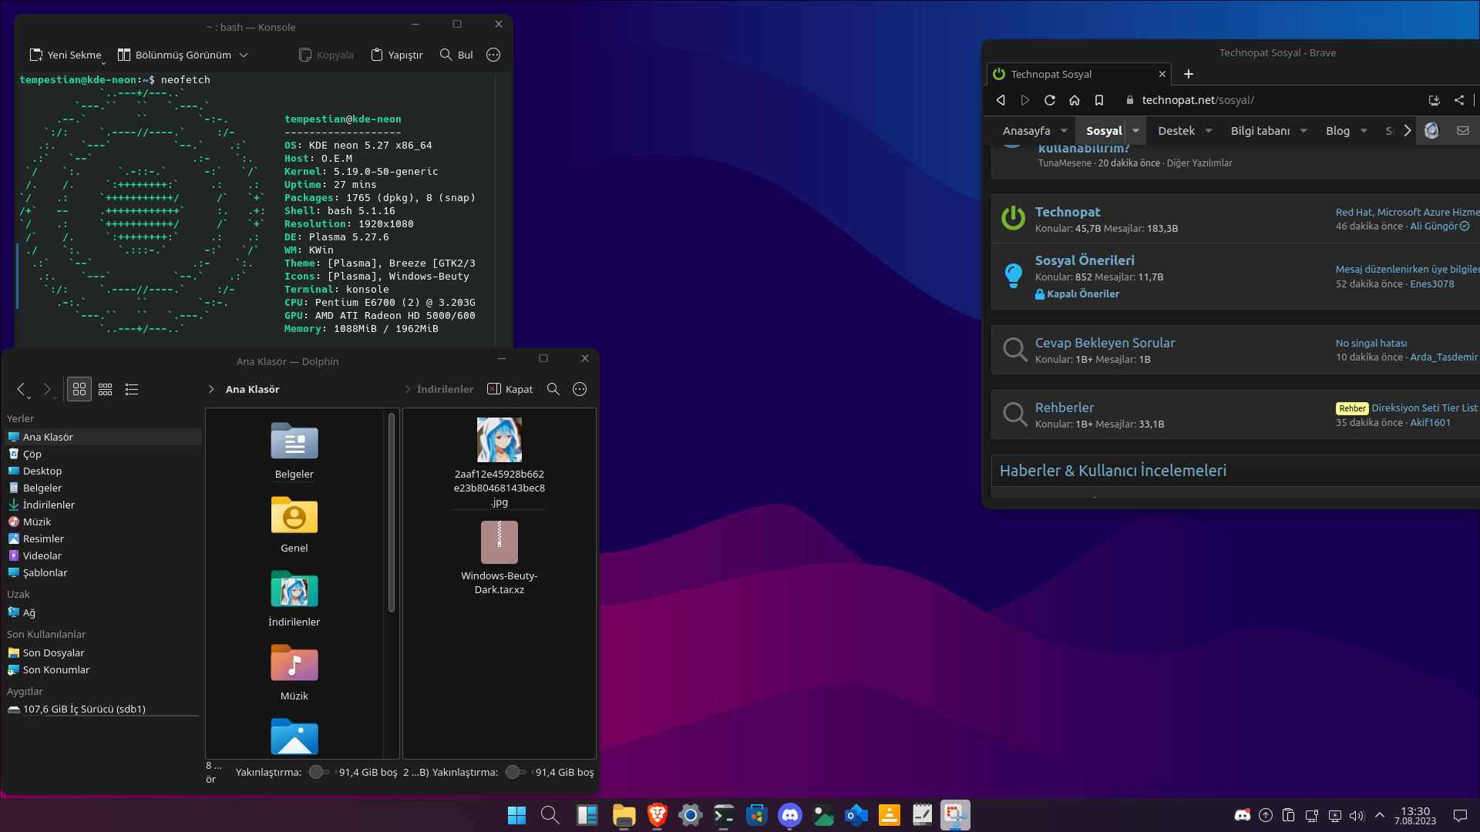Click the Dolphin search magnifier icon
This screenshot has height=832, width=1480.
click(x=553, y=389)
